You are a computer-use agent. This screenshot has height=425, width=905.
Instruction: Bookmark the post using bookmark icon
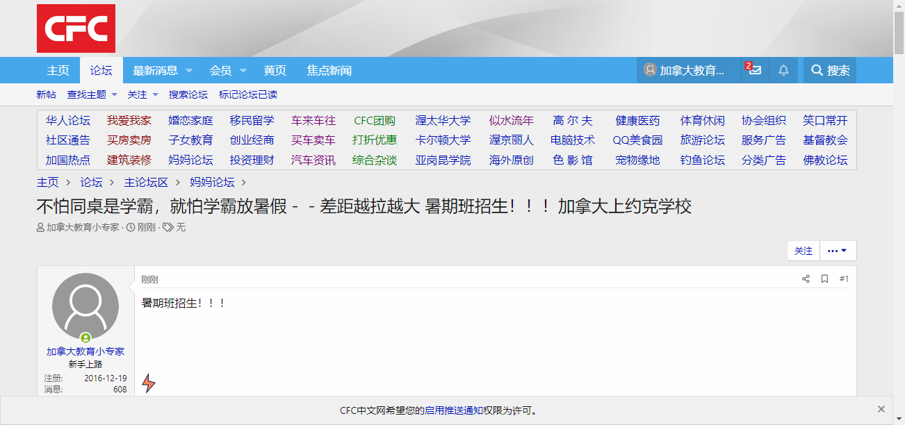[x=824, y=279]
